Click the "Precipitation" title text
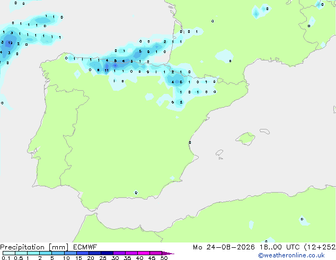The image size is (336, 260). click(x=22, y=247)
